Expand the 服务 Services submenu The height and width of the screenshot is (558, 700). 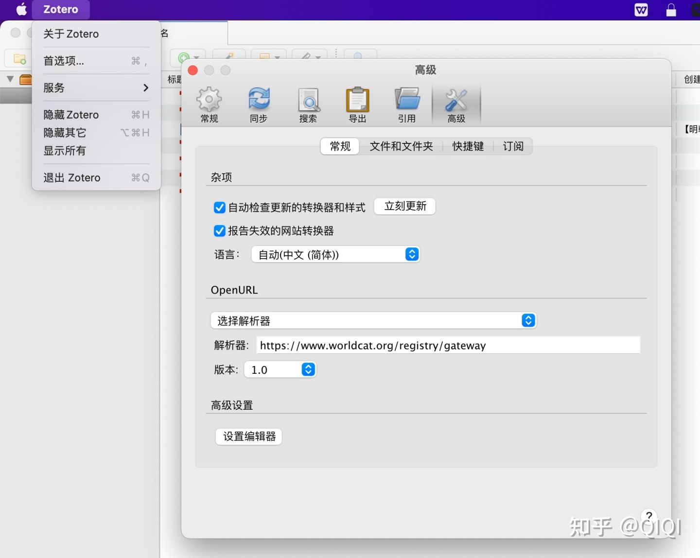96,87
